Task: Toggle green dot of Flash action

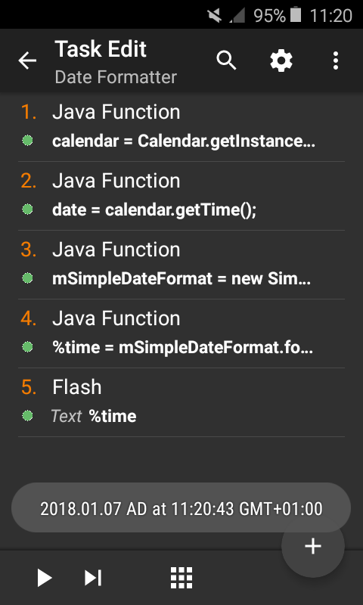Action: click(x=27, y=416)
